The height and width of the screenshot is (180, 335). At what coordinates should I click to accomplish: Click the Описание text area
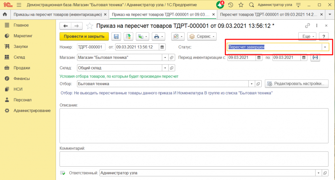194,126
